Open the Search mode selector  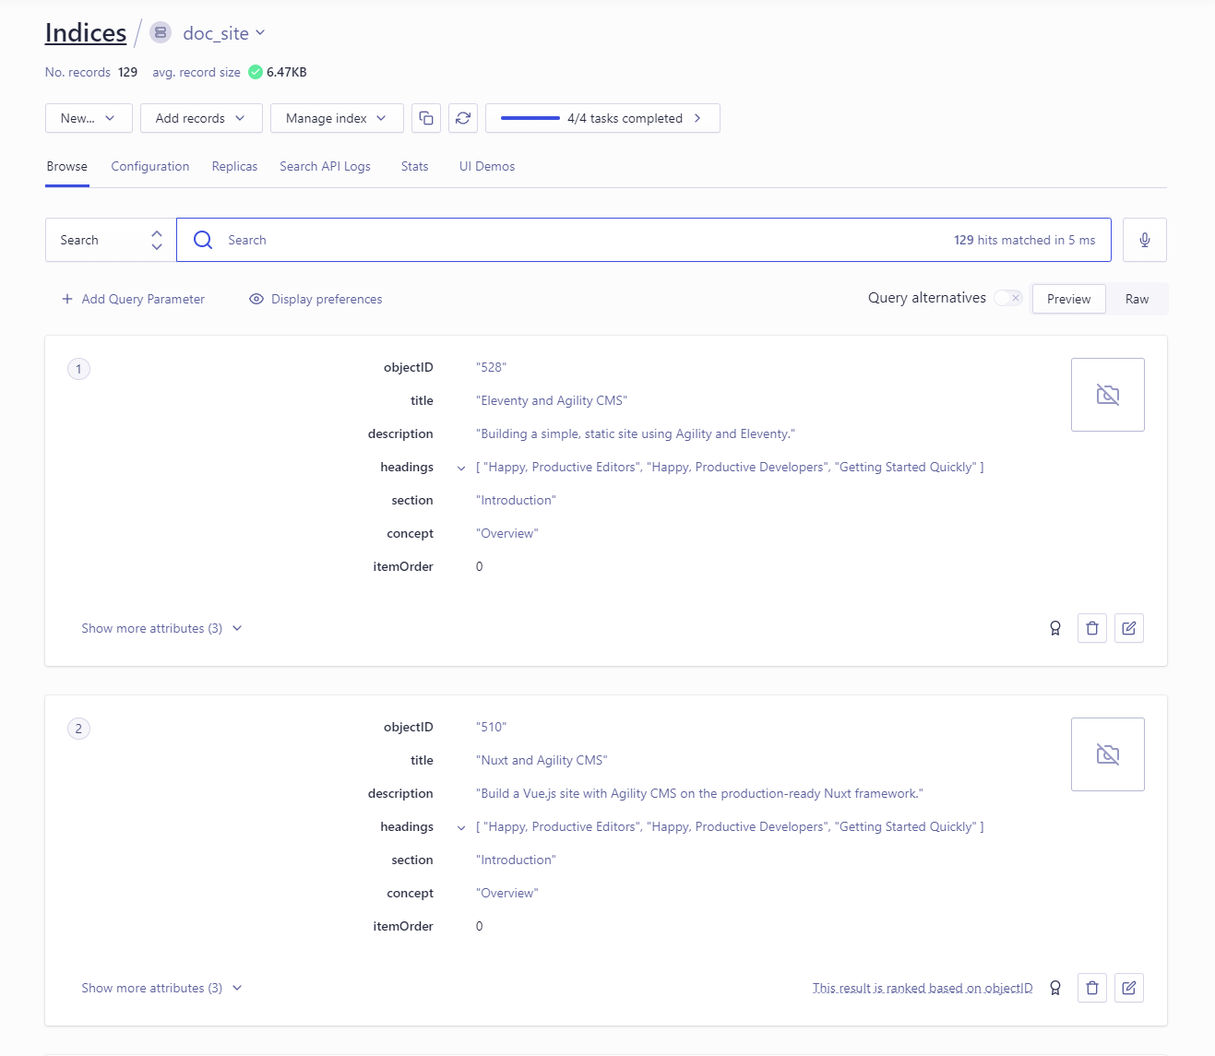click(111, 240)
